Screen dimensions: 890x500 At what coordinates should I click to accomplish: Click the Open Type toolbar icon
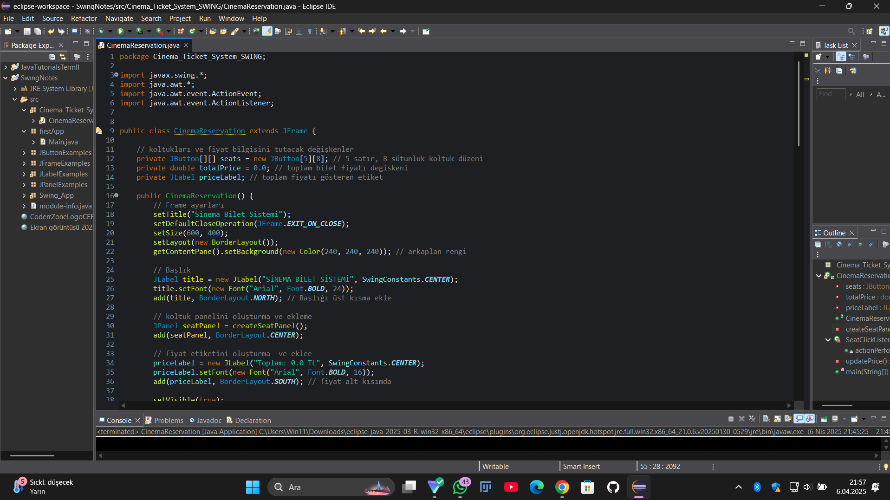coord(213,31)
